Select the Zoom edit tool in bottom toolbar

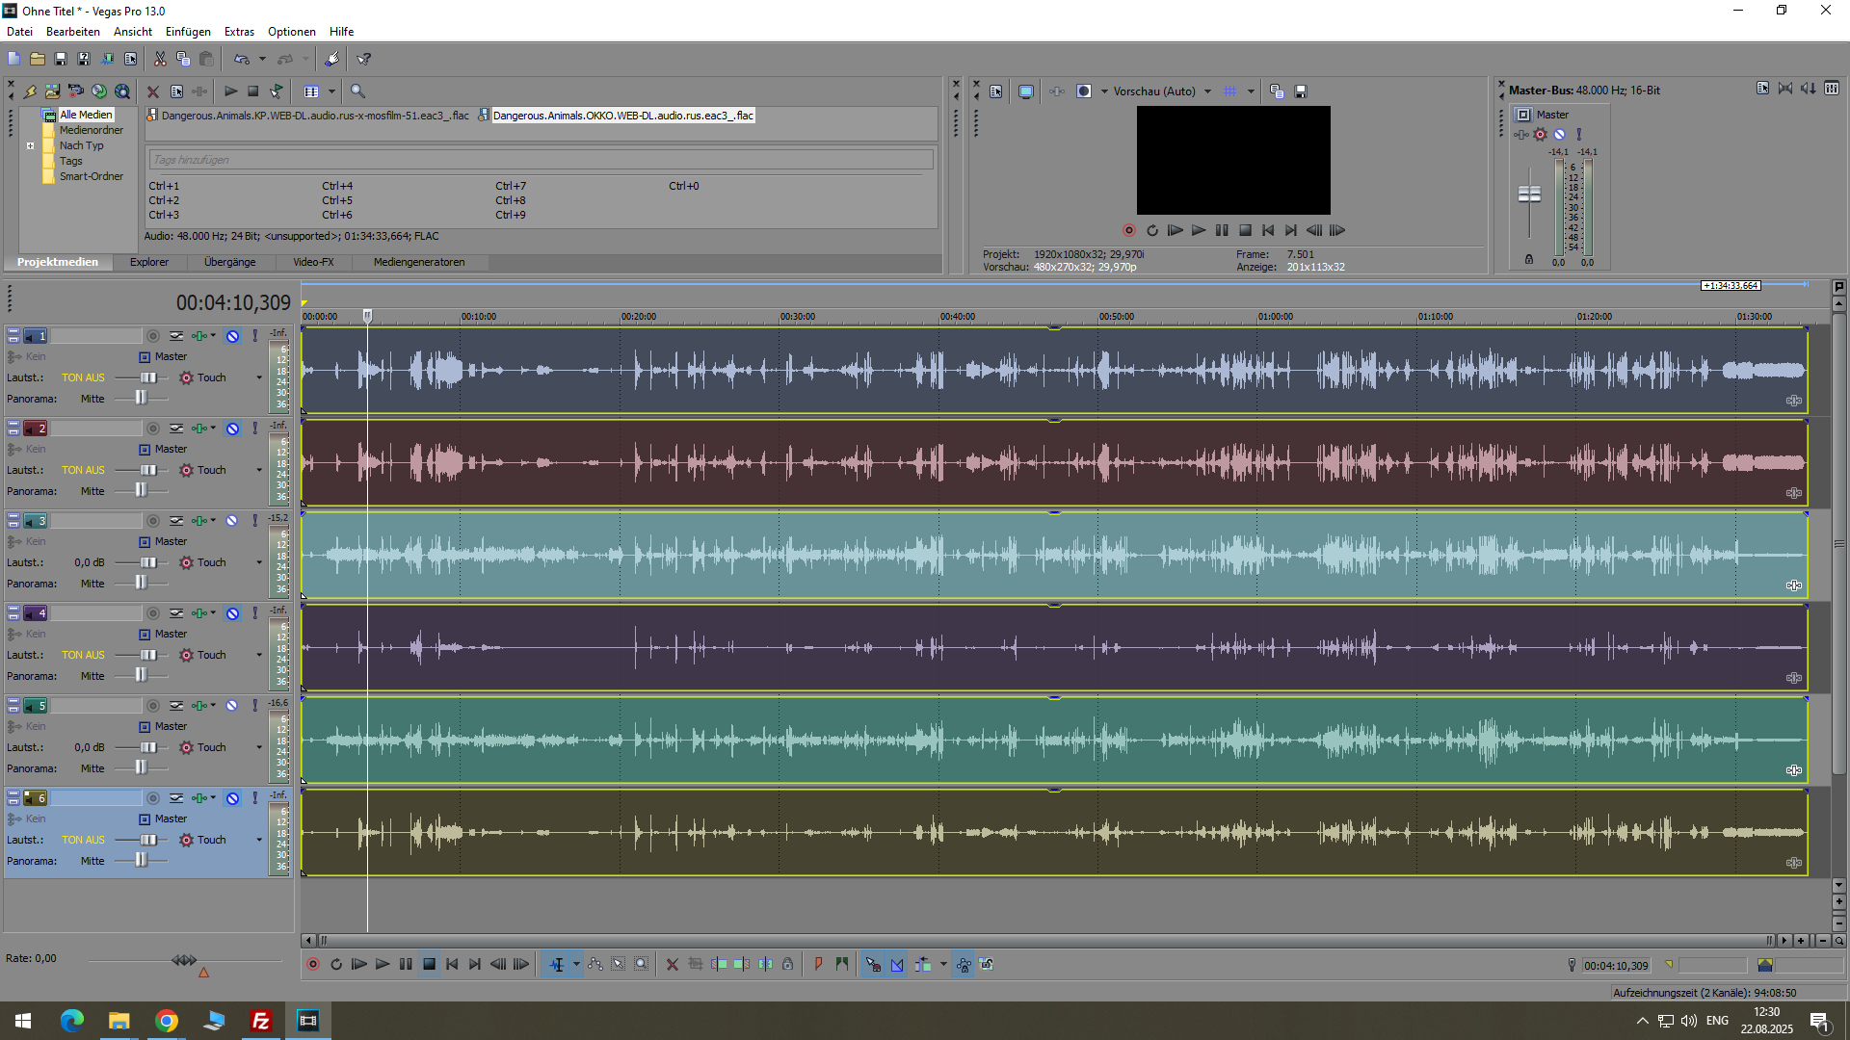pyautogui.click(x=642, y=965)
